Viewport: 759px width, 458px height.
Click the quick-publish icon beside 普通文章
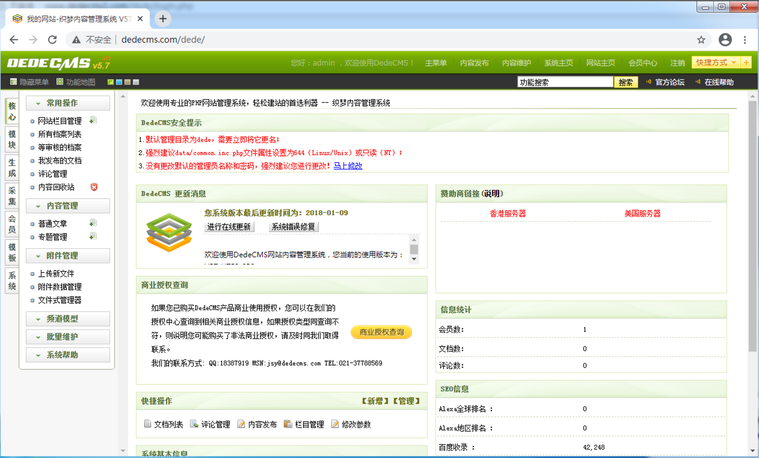93,222
